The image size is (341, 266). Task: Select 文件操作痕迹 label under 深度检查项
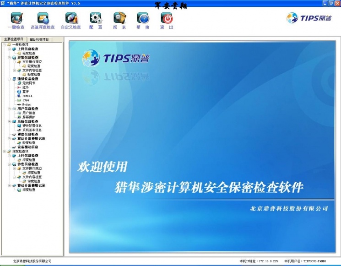(x=32, y=168)
